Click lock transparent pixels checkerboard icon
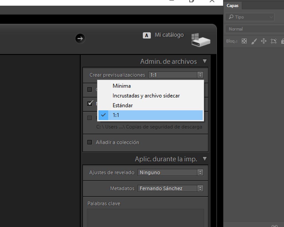The height and width of the screenshot is (227, 284). tap(244, 41)
